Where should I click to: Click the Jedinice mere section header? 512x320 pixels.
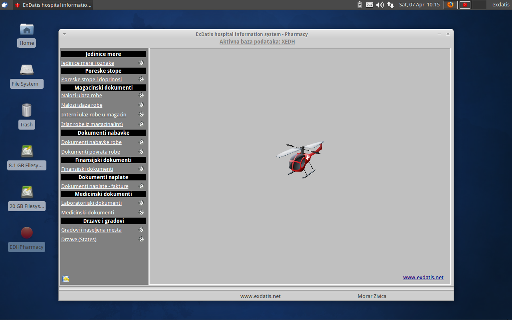click(x=103, y=54)
